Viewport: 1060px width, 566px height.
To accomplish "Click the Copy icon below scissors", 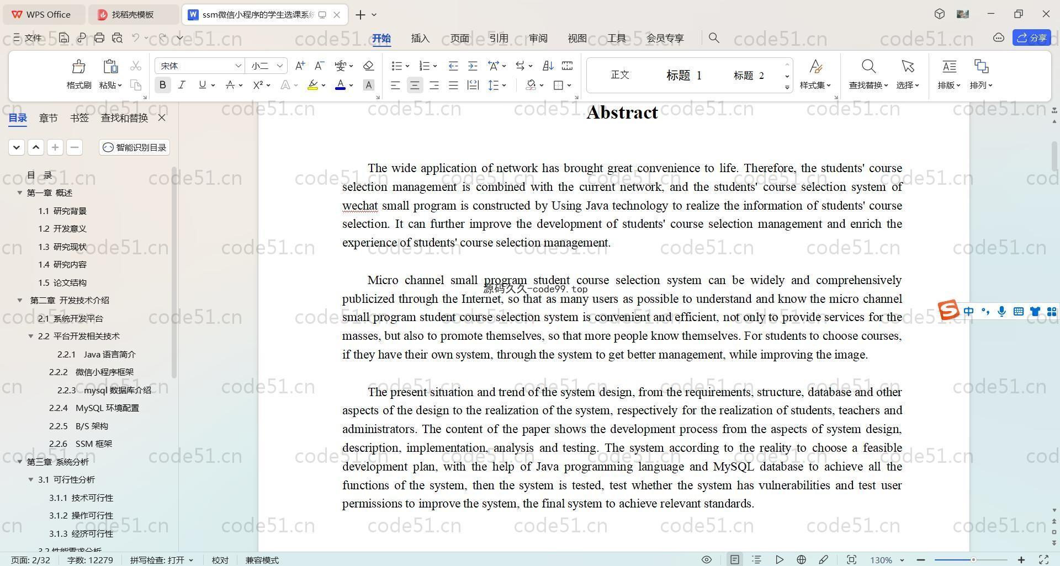I will [x=136, y=85].
